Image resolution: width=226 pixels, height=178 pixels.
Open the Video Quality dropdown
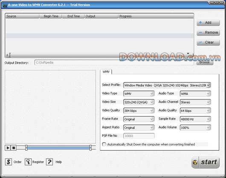tap(139, 111)
